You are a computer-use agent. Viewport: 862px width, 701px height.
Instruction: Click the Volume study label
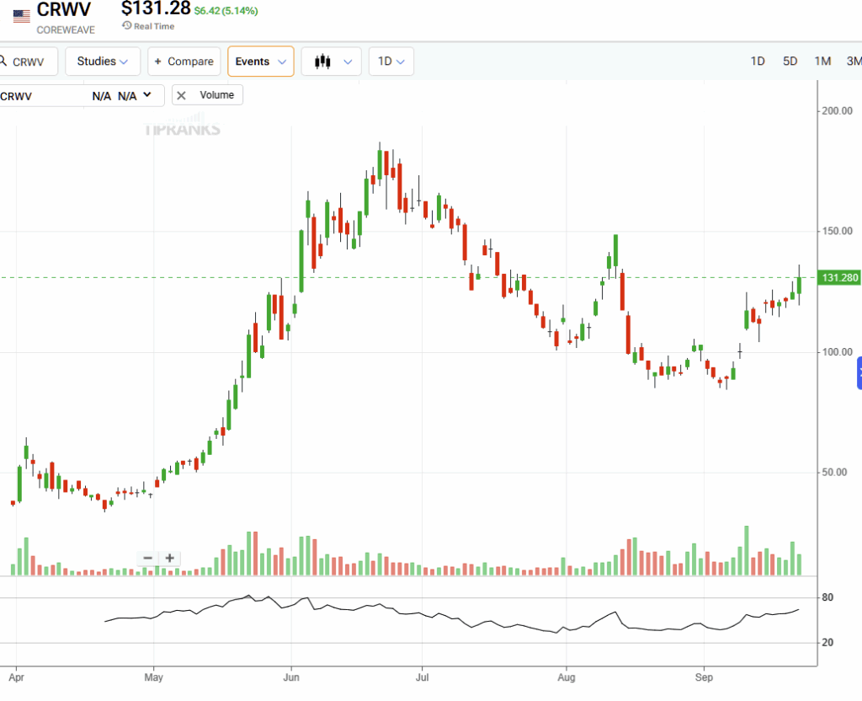pyautogui.click(x=216, y=95)
